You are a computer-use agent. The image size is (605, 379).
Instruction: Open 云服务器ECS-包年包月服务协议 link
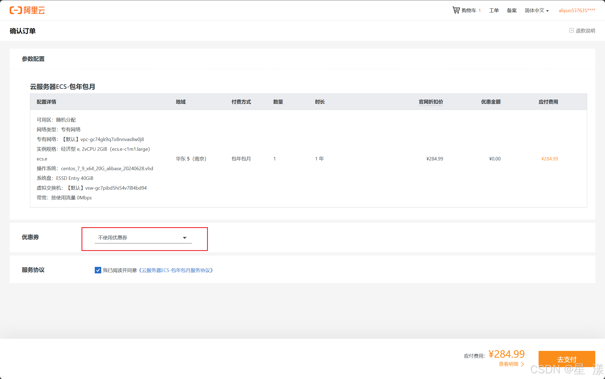point(176,270)
